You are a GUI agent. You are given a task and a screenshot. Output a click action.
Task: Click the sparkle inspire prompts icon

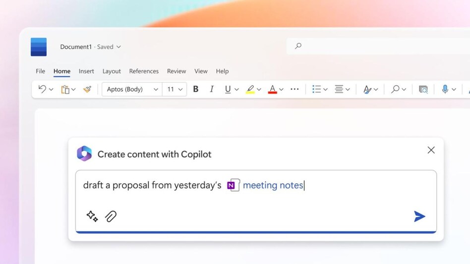tap(92, 216)
